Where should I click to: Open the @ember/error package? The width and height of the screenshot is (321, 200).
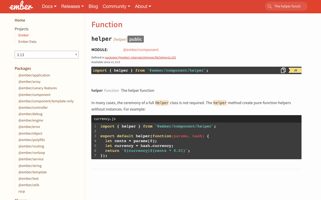(29, 127)
